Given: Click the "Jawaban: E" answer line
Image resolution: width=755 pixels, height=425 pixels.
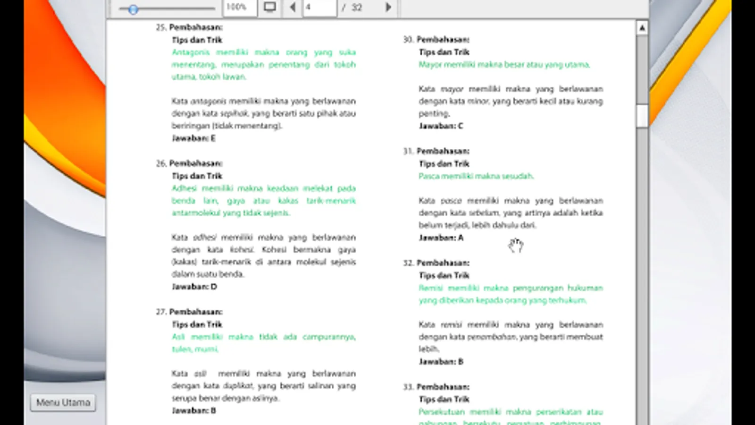Looking at the screenshot, I should tap(194, 138).
